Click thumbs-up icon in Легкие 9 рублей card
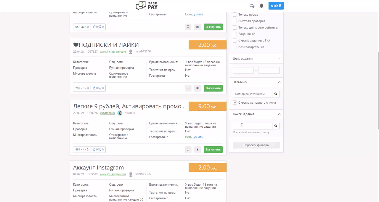379x202 pixels. [94, 149]
